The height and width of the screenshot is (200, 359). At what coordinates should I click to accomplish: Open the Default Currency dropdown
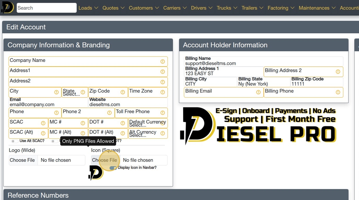click(148, 123)
